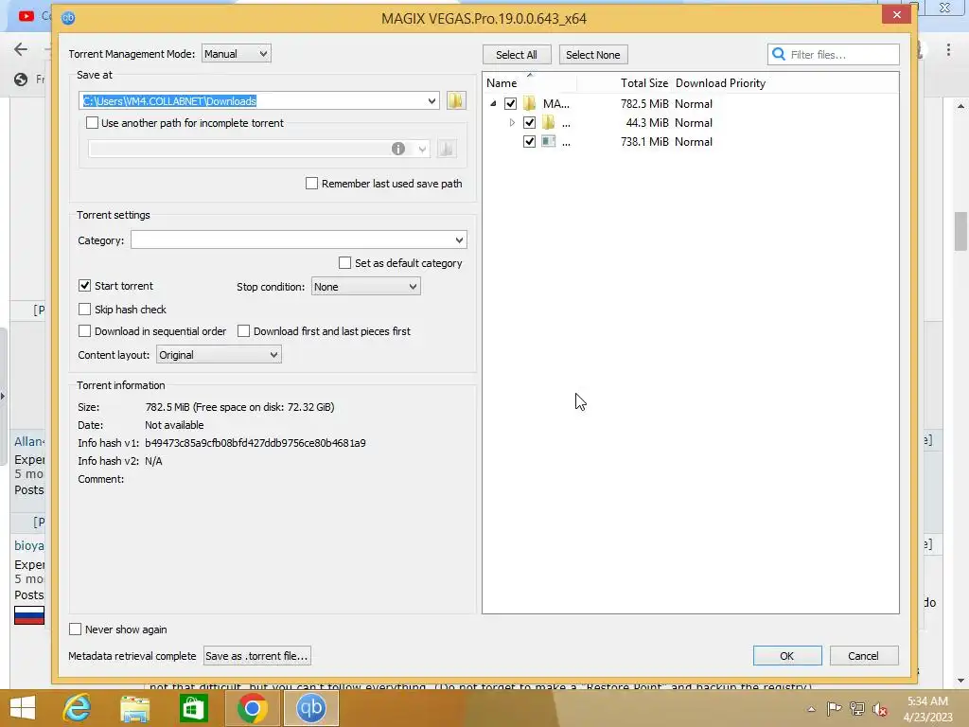Open Chrome's three-dot menu behind dialog
Image resolution: width=969 pixels, height=727 pixels.
point(948,50)
